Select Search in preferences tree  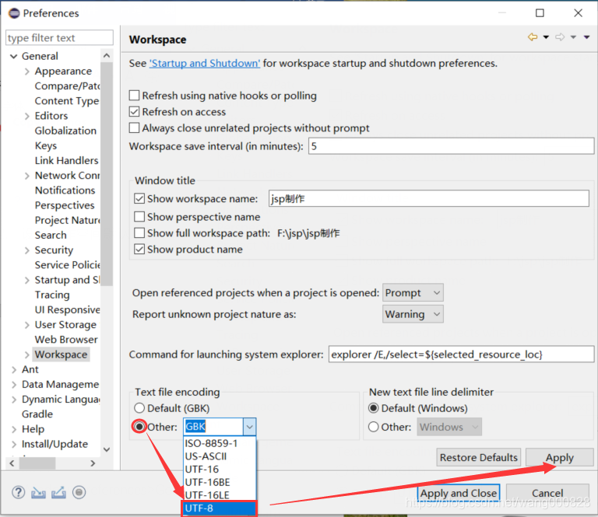pos(51,235)
